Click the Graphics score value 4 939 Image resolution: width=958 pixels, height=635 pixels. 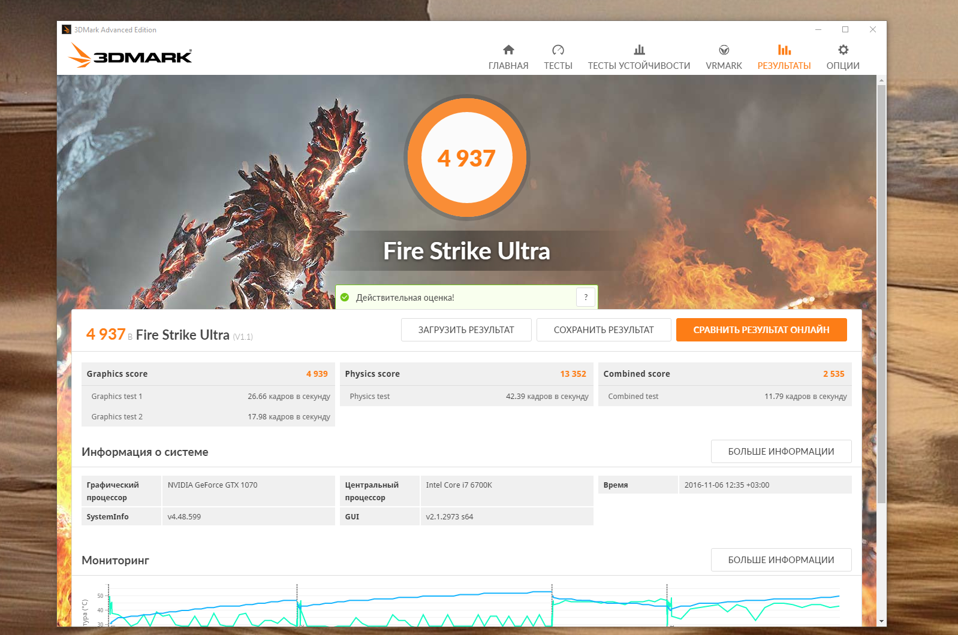(317, 374)
